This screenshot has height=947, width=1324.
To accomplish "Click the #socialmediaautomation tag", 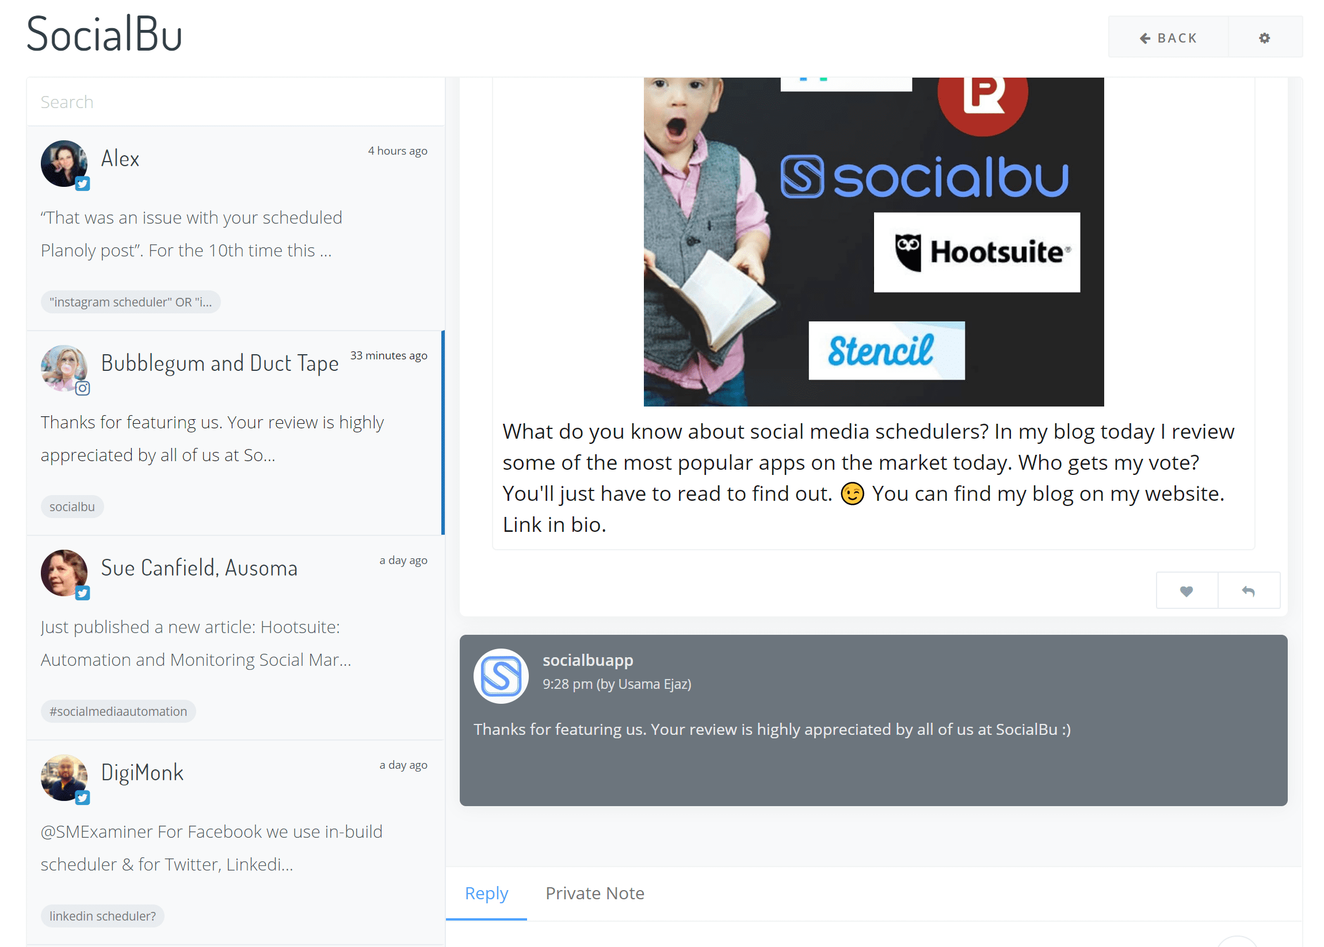I will [118, 711].
